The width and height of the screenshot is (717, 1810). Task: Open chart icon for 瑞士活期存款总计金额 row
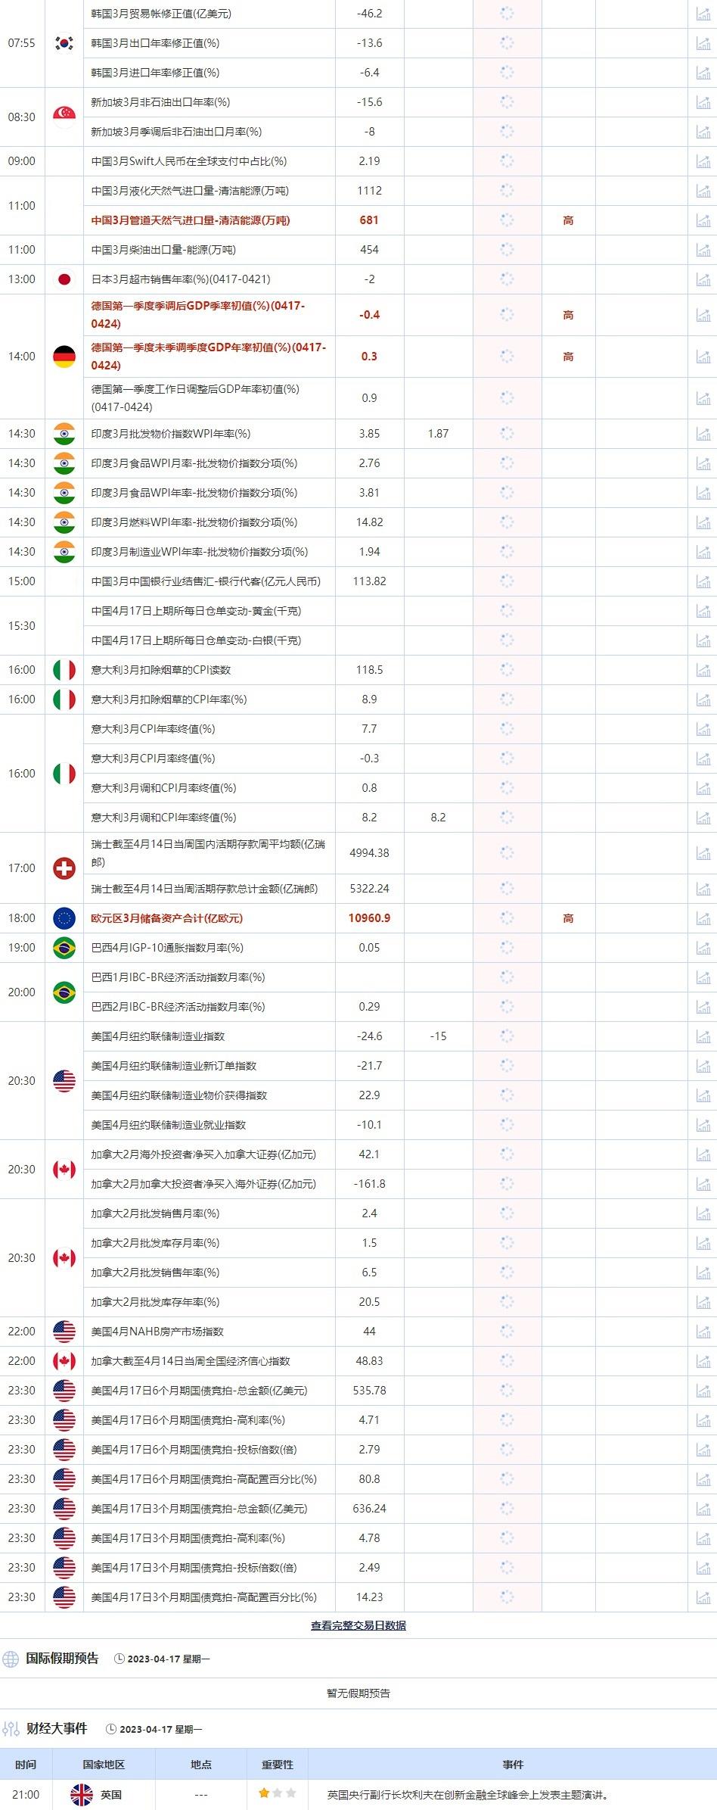(703, 889)
